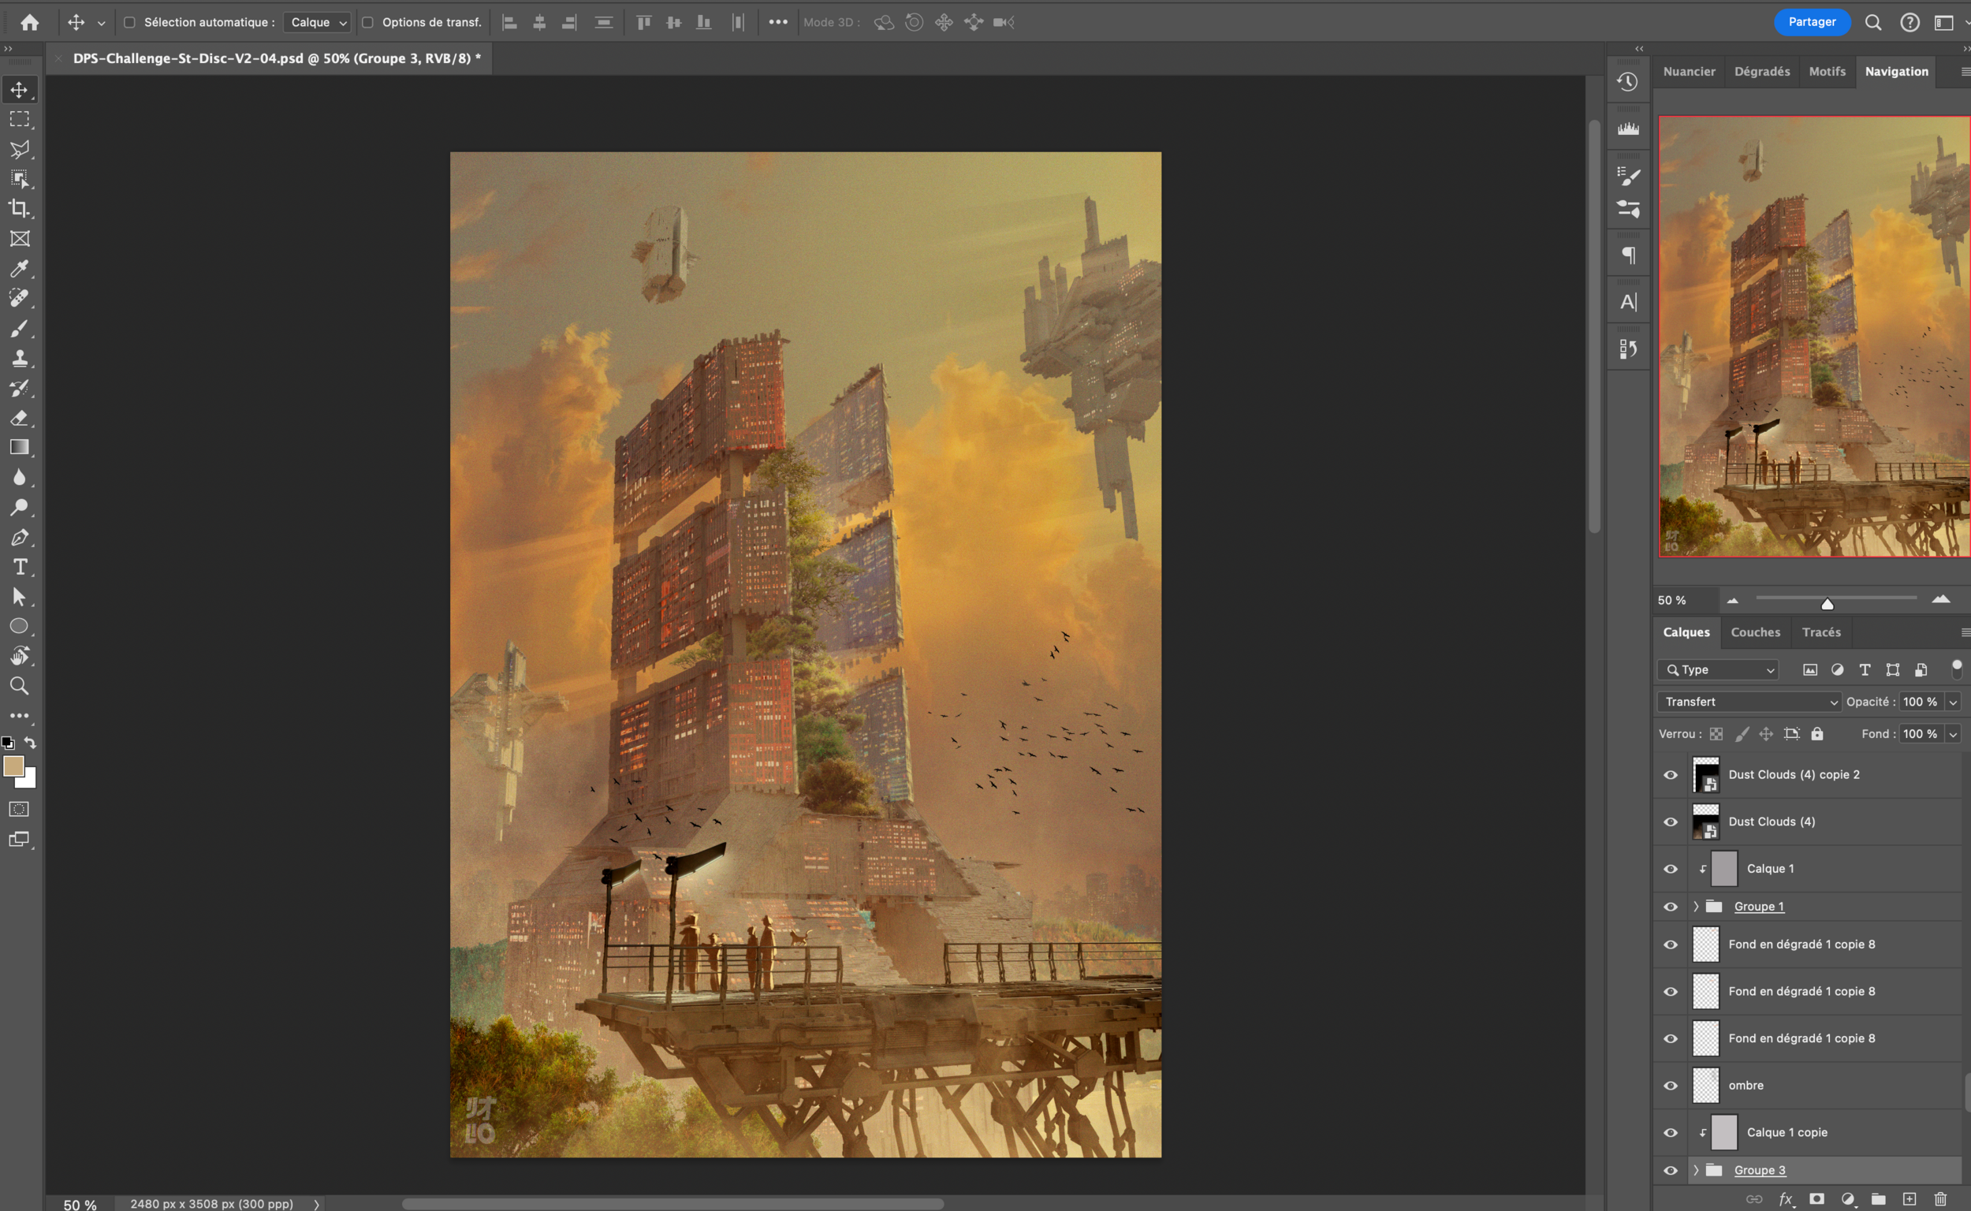Open the Calque selection dropdown
Screen dimensions: 1971x1211
(x=318, y=22)
